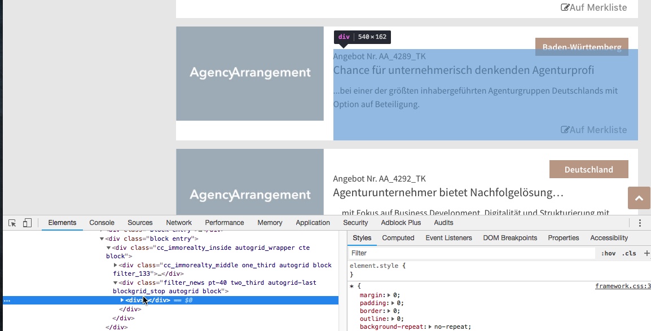Image resolution: width=651 pixels, height=331 pixels.
Task: Click the new style rule plus icon
Action: [646, 253]
